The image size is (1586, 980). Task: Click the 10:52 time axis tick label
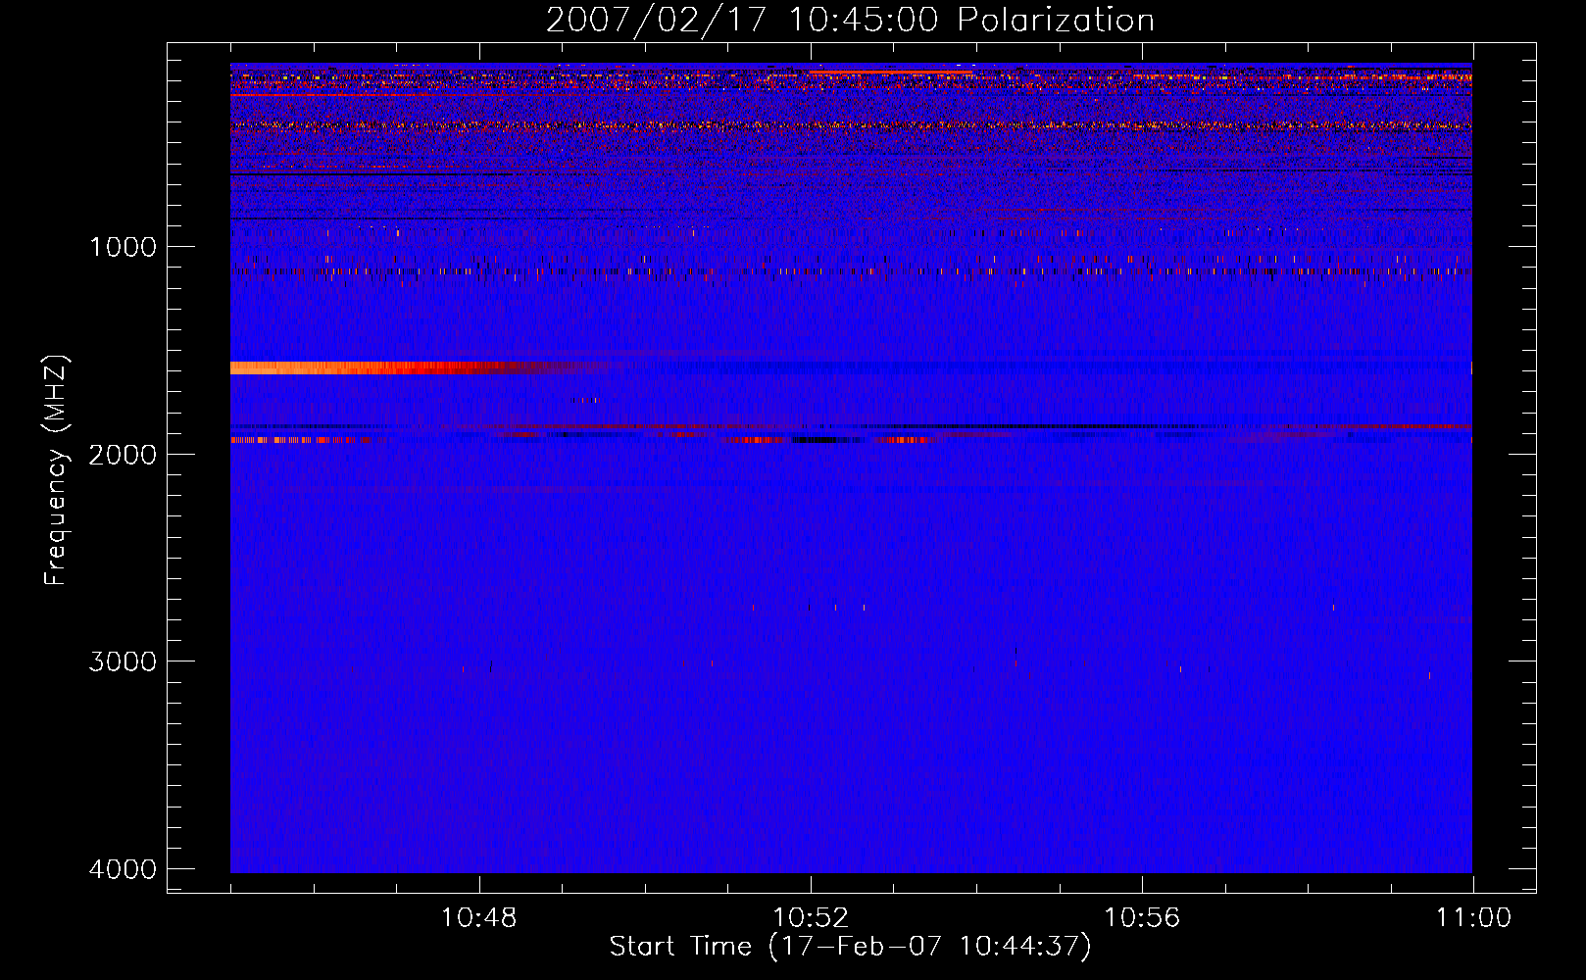tap(811, 918)
